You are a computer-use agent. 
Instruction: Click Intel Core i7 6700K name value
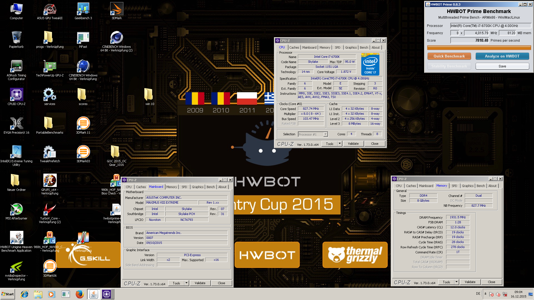[327, 57]
